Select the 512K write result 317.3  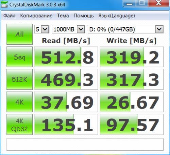coord(132,79)
